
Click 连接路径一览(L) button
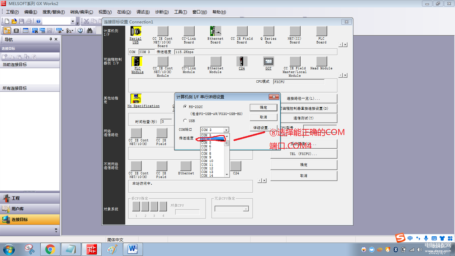(304, 99)
